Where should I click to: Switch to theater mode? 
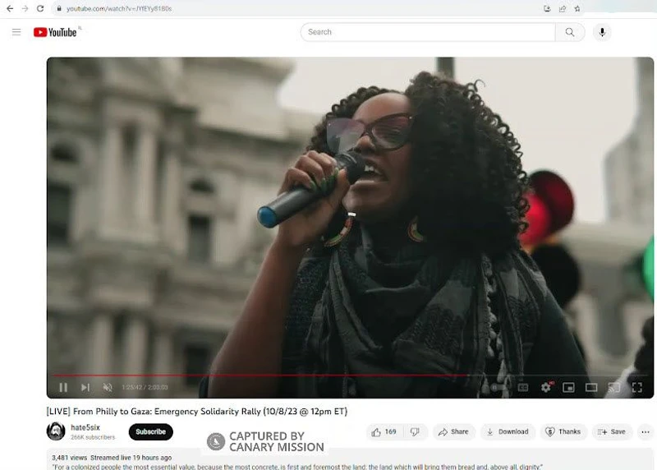click(x=591, y=387)
